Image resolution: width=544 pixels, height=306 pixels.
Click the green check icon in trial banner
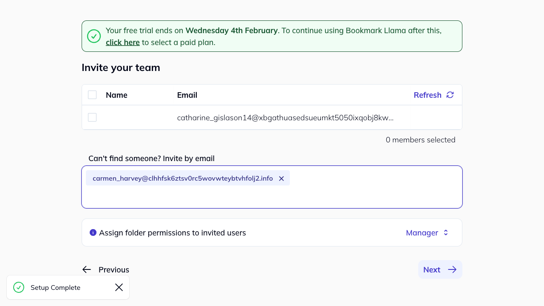click(x=94, y=36)
